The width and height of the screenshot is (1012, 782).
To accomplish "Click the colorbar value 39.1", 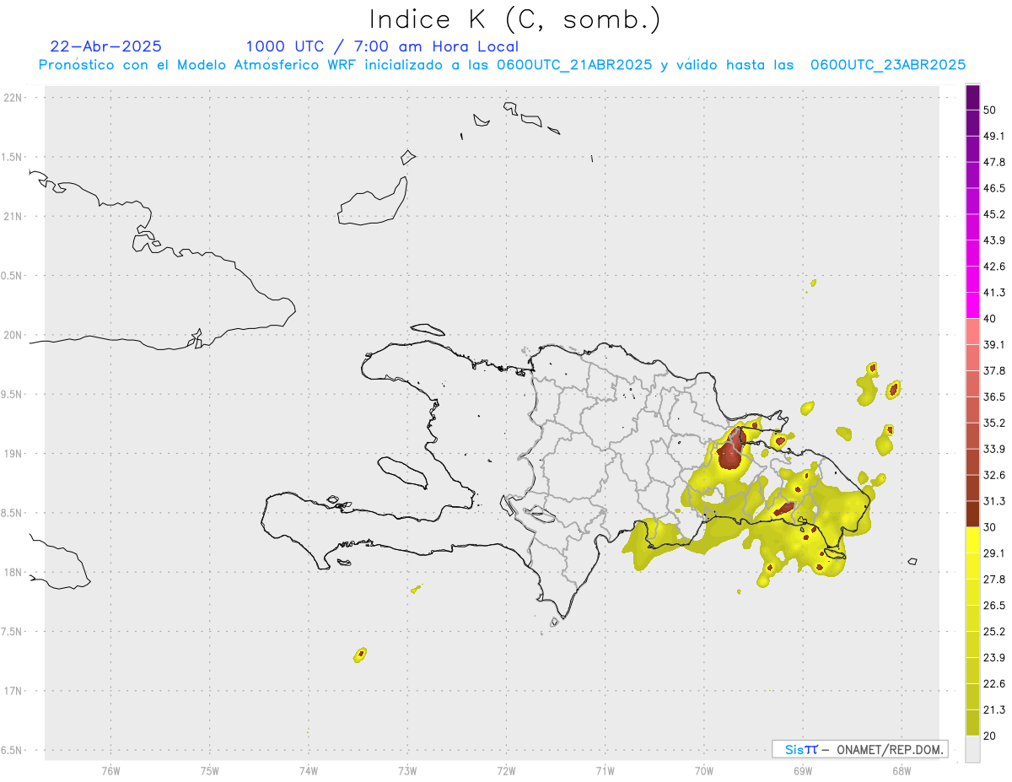I will tap(994, 345).
